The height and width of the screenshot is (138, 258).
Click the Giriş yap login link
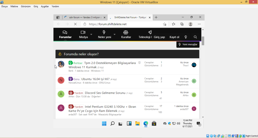159,37
